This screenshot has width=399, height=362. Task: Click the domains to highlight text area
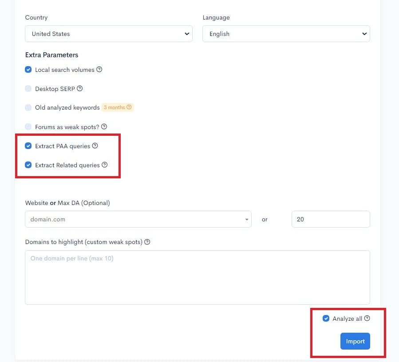point(198,277)
